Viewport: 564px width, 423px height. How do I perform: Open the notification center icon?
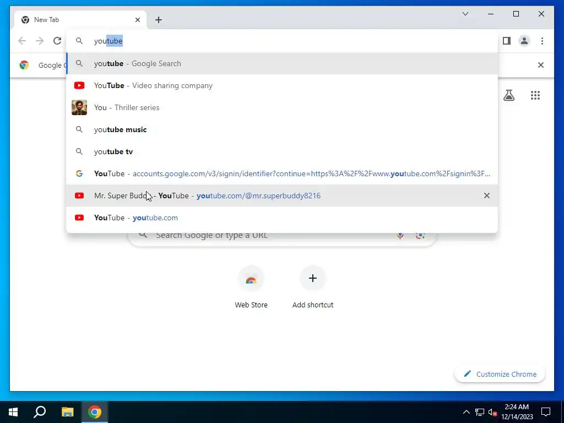click(546, 412)
